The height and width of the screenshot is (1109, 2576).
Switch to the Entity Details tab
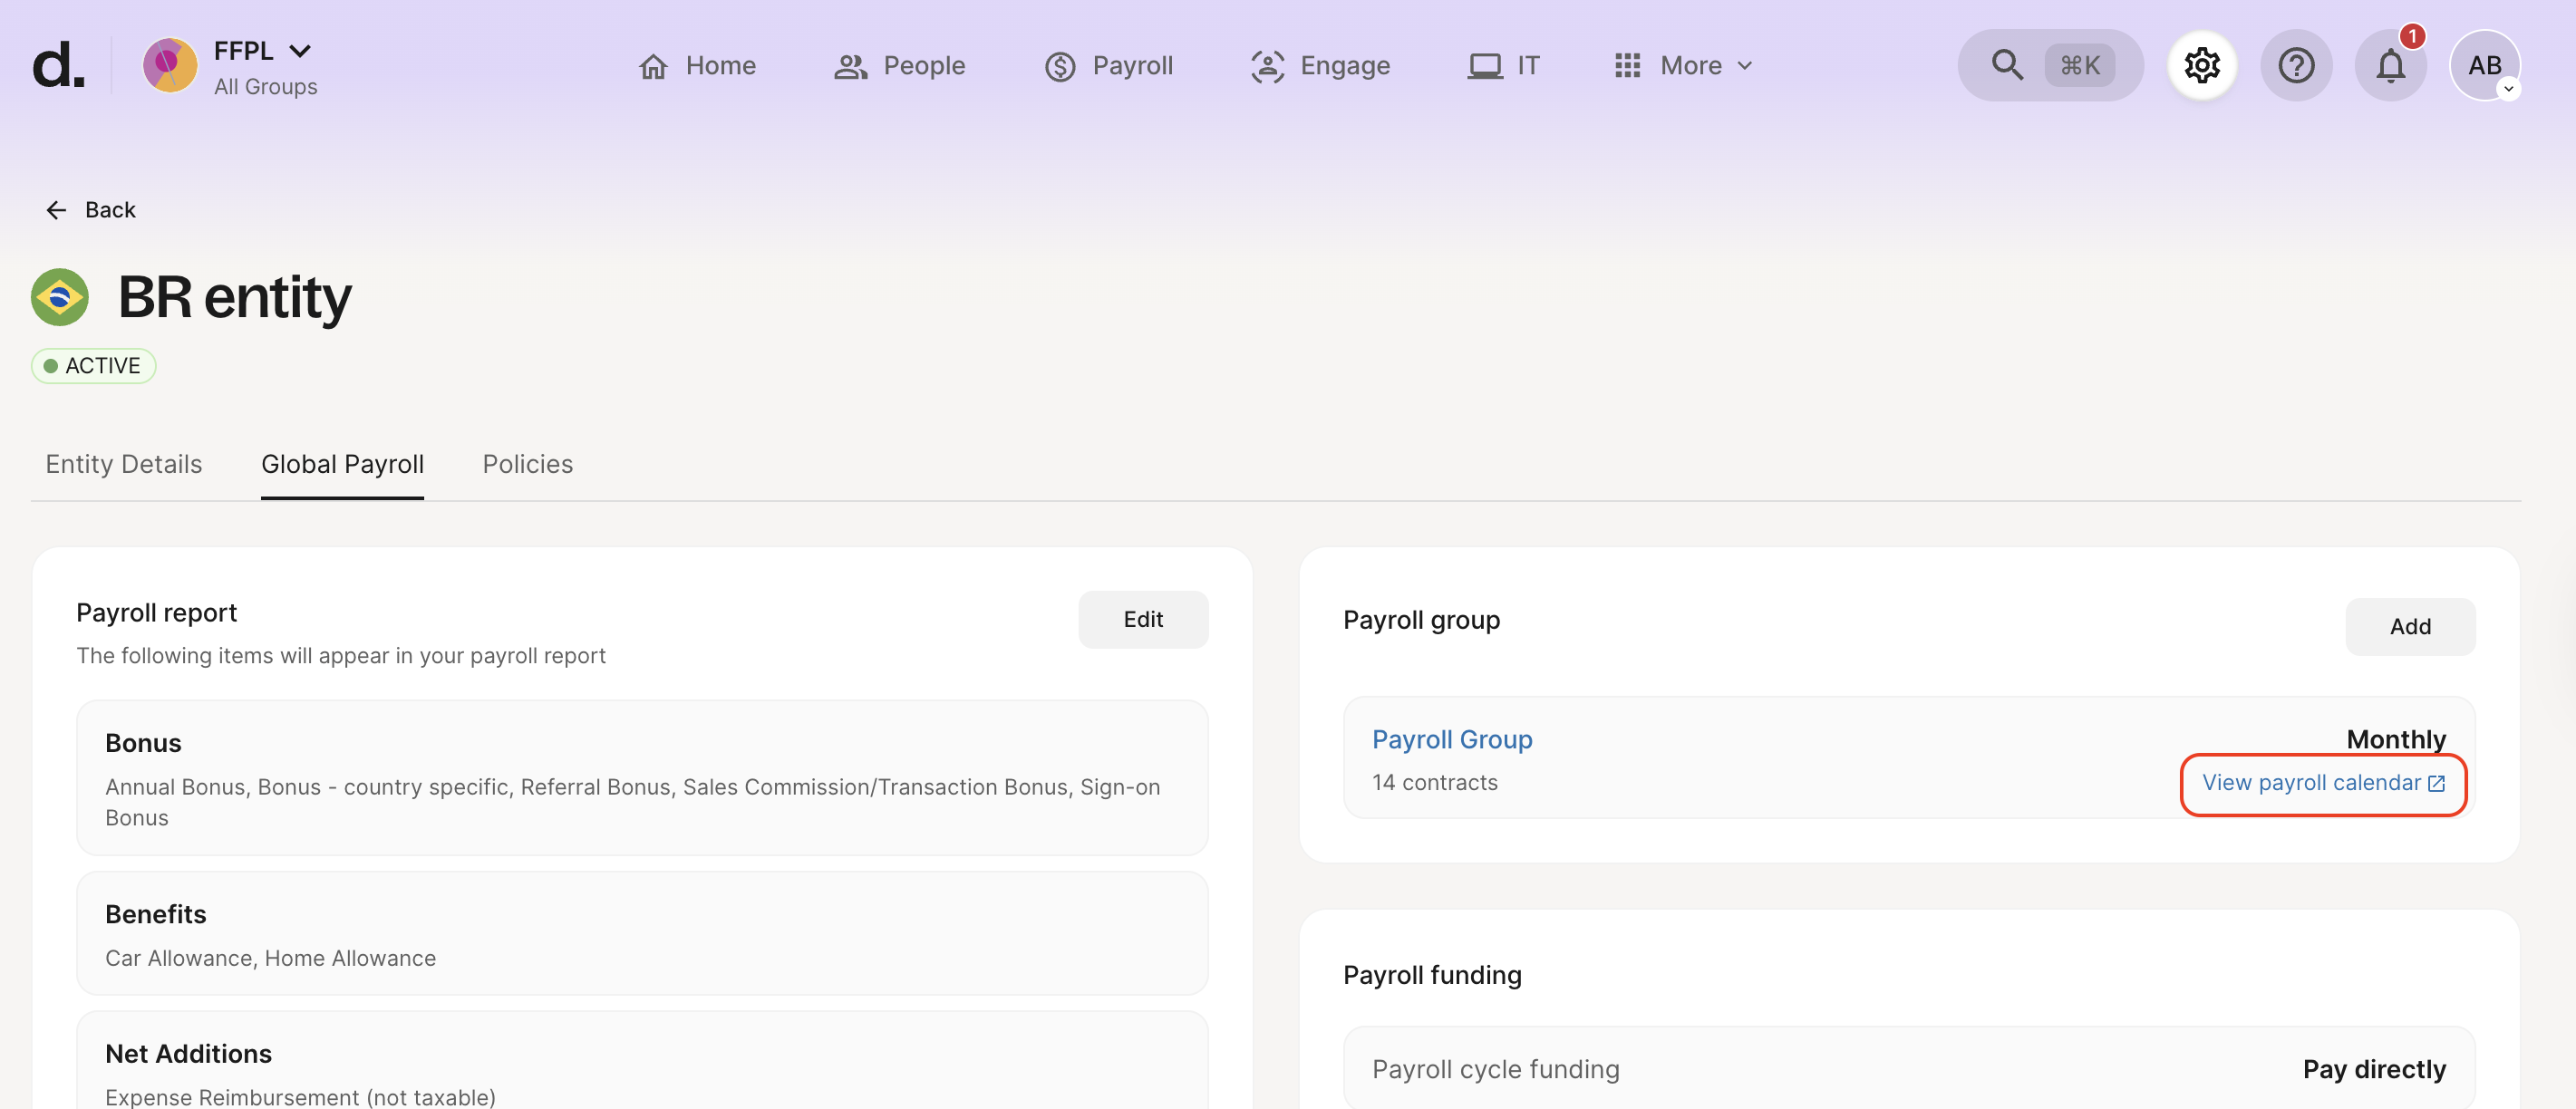124,464
